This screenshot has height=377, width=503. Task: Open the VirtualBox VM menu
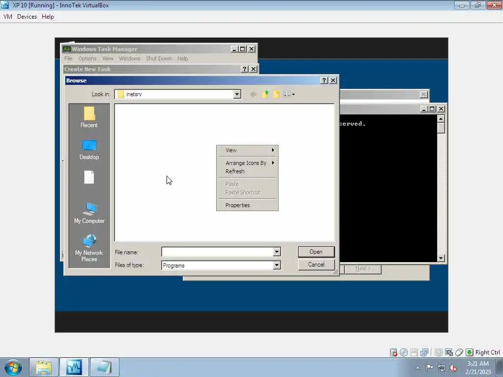pyautogui.click(x=8, y=17)
